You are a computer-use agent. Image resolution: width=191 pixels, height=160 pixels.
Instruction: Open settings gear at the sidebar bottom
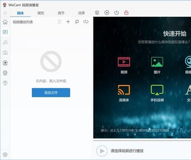(x=5, y=154)
